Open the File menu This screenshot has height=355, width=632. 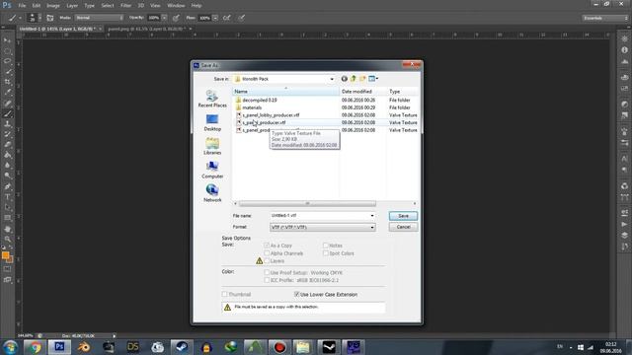tap(22, 6)
